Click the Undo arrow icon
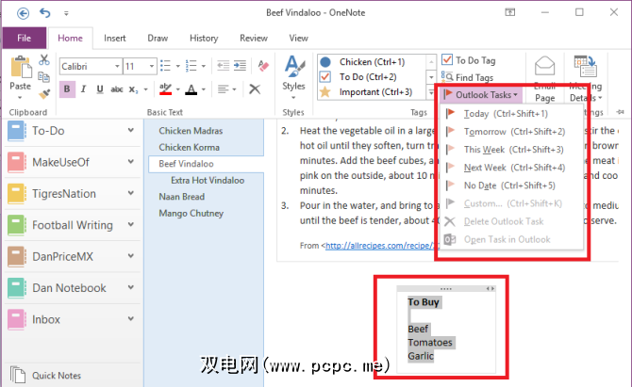This screenshot has height=387, width=632. point(44,13)
